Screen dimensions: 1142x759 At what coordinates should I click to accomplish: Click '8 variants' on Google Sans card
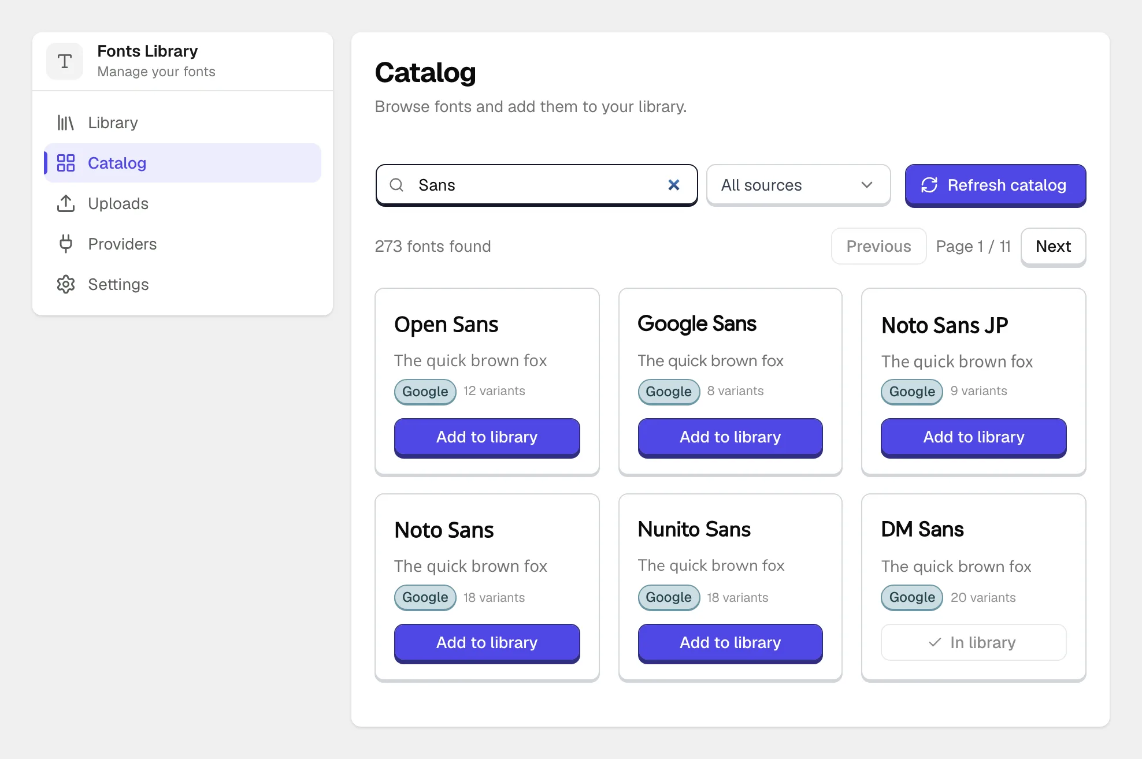[735, 391]
